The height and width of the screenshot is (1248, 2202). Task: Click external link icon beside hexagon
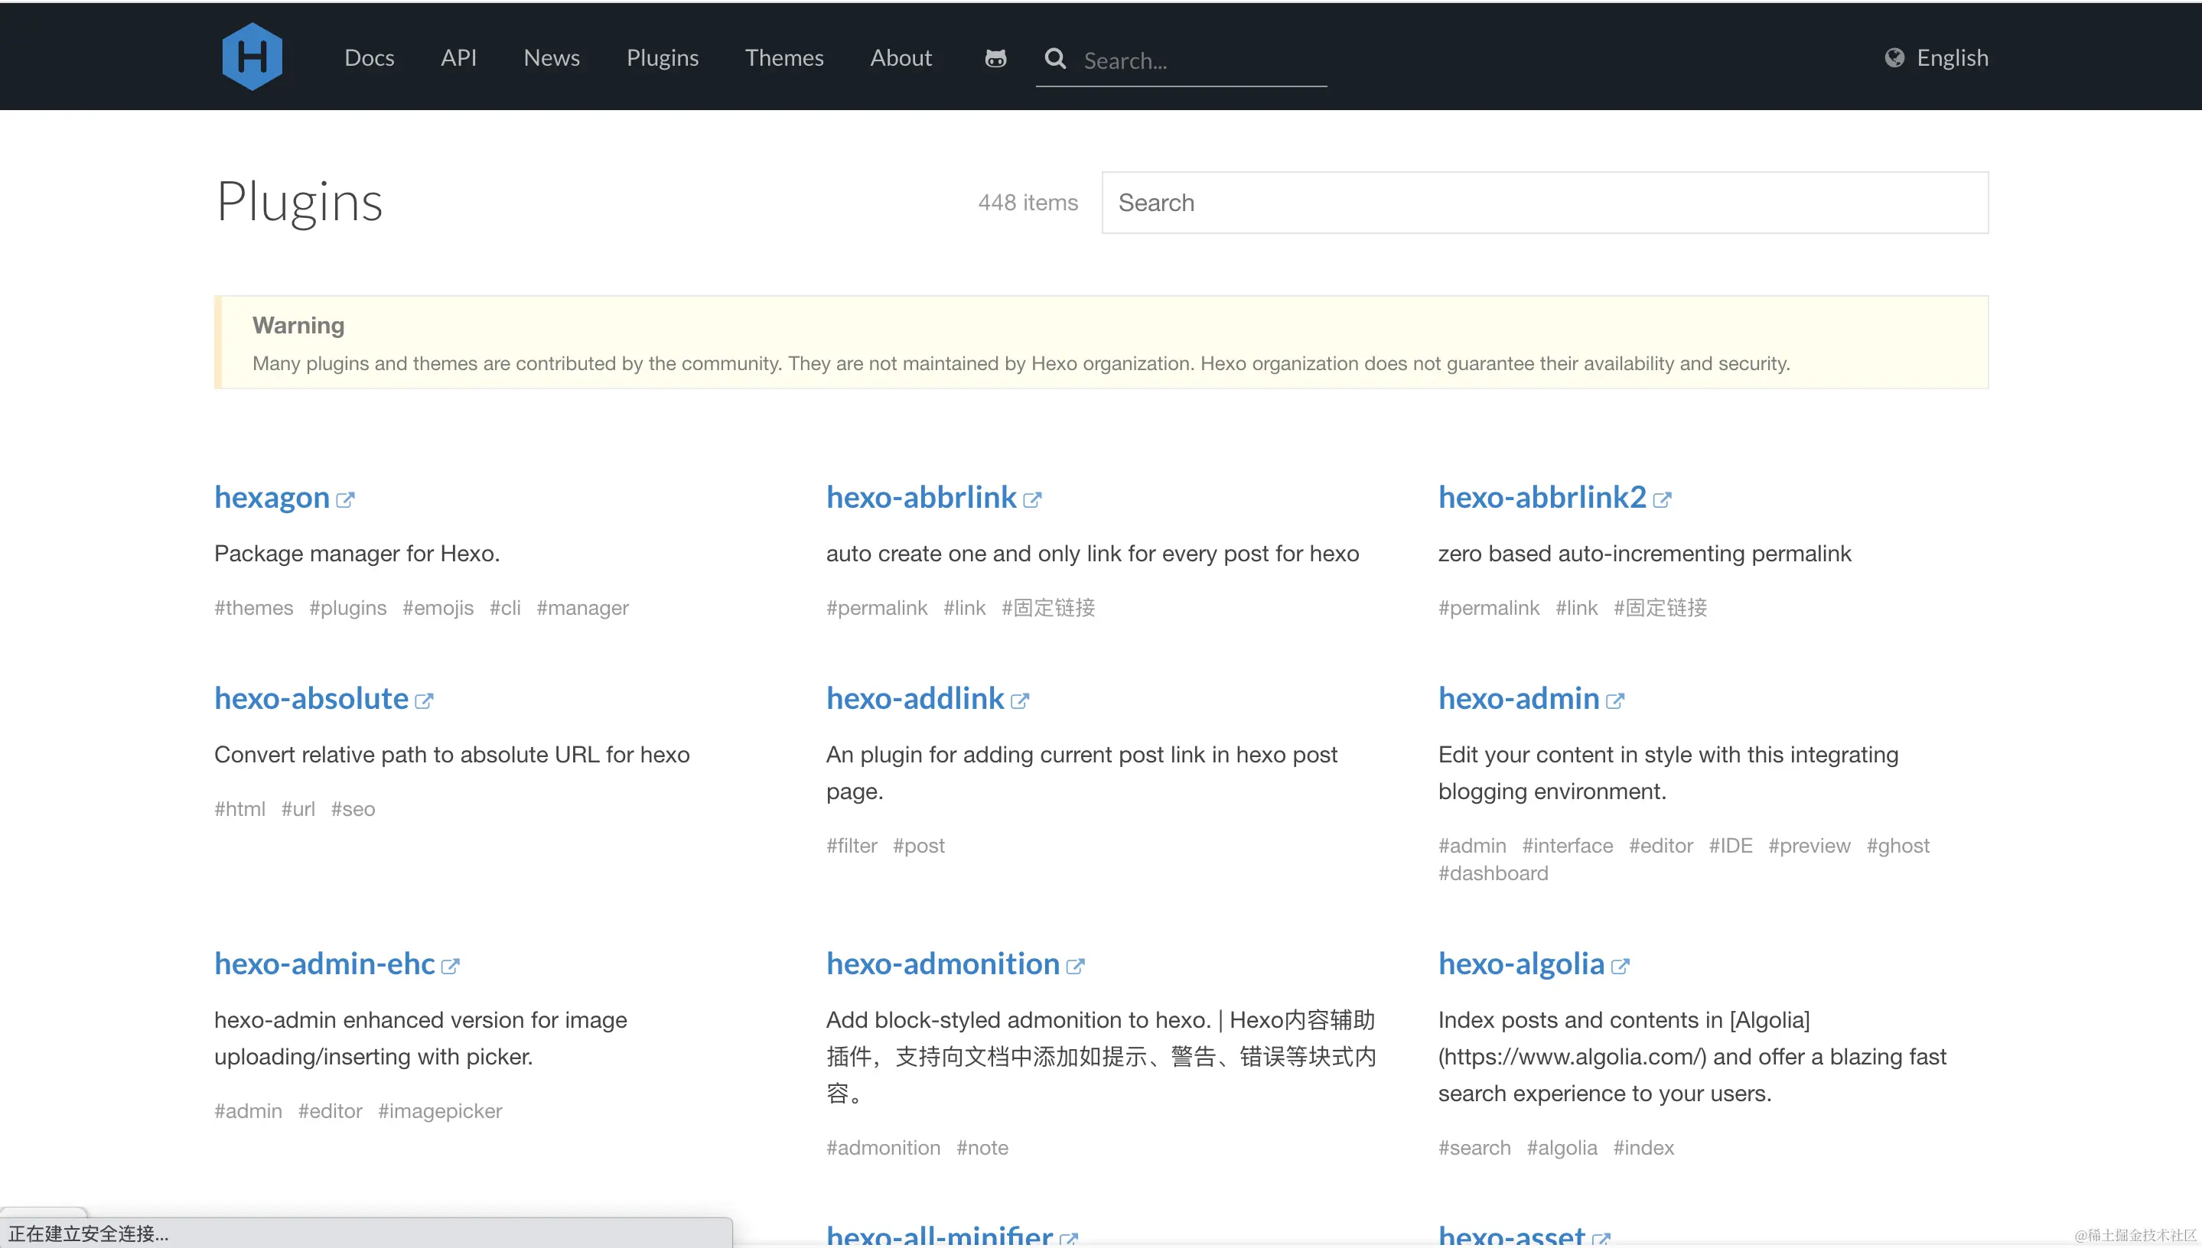coord(345,499)
